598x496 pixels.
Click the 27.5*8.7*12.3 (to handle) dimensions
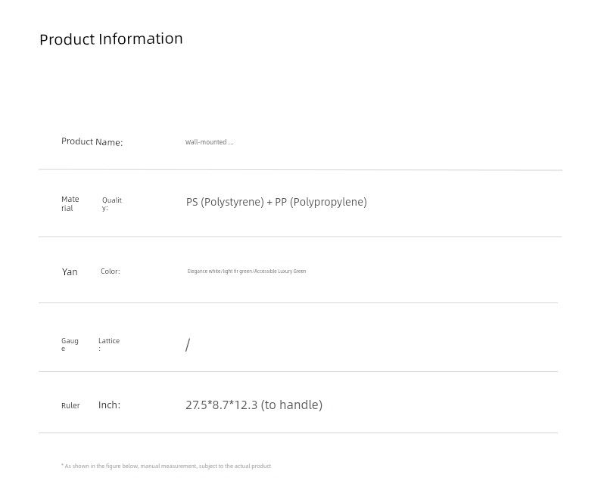coord(254,405)
